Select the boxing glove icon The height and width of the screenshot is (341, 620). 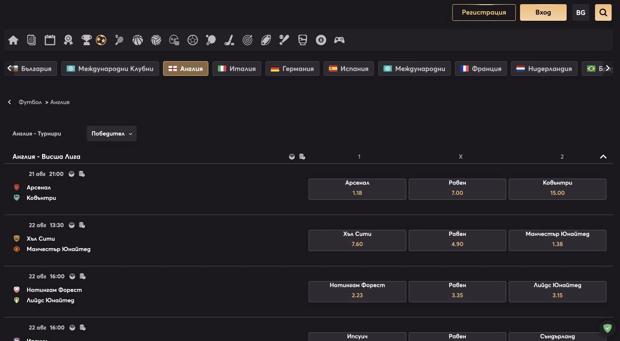(302, 40)
